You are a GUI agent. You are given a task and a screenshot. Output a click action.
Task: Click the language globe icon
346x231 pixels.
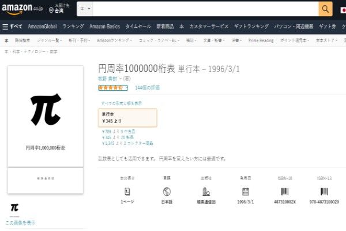coord(167,191)
